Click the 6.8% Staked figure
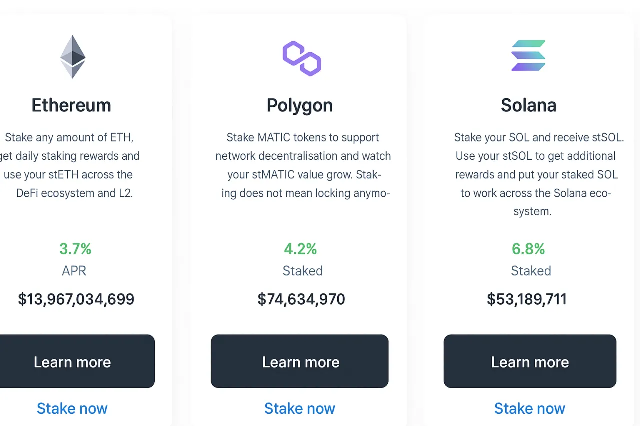The image size is (640, 426). click(x=528, y=249)
